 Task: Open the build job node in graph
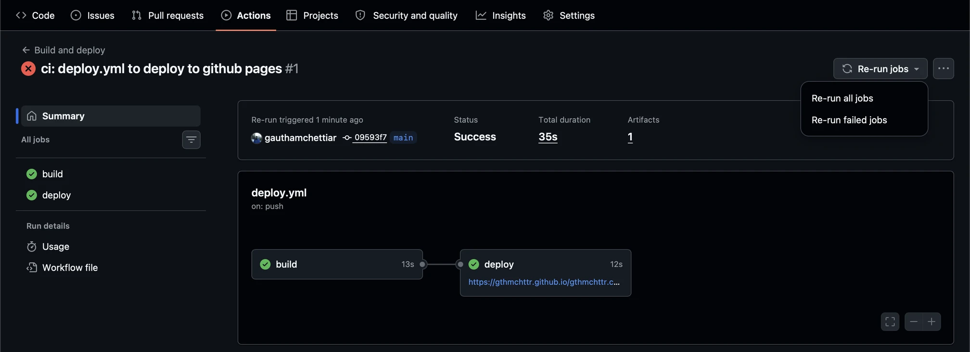pyautogui.click(x=337, y=264)
